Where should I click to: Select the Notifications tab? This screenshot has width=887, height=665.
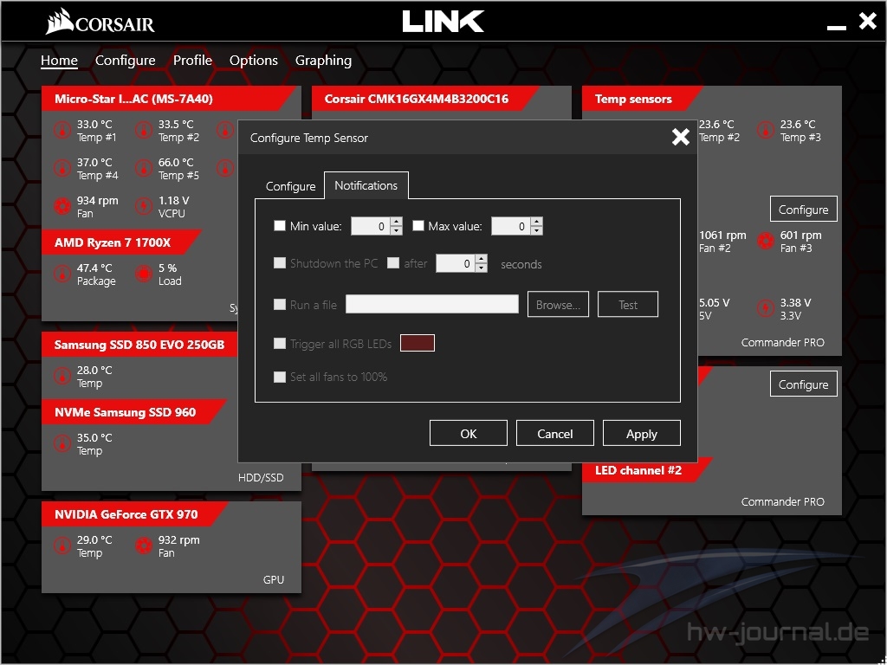click(366, 185)
